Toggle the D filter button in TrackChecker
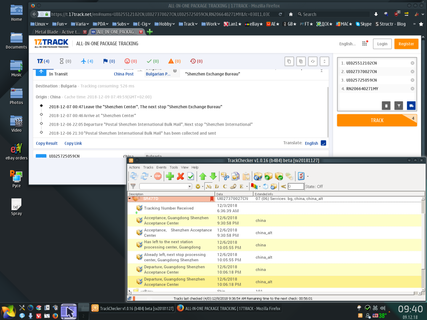The image size is (427, 320). pos(217,186)
